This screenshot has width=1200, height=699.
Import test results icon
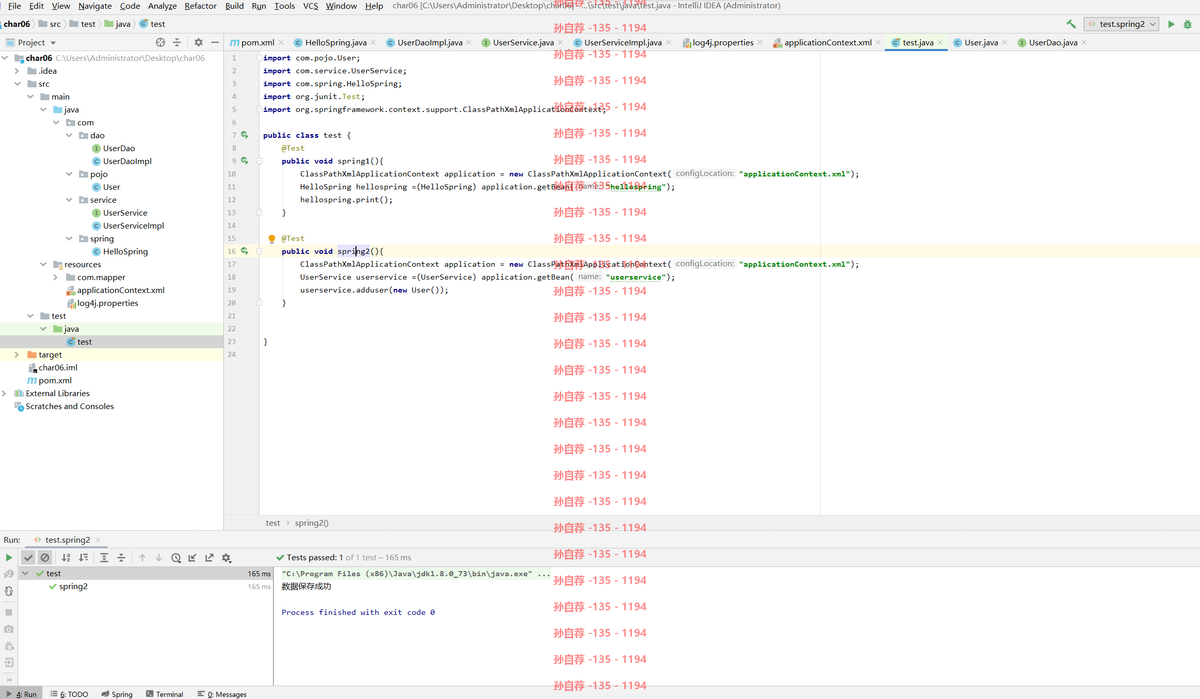(192, 558)
